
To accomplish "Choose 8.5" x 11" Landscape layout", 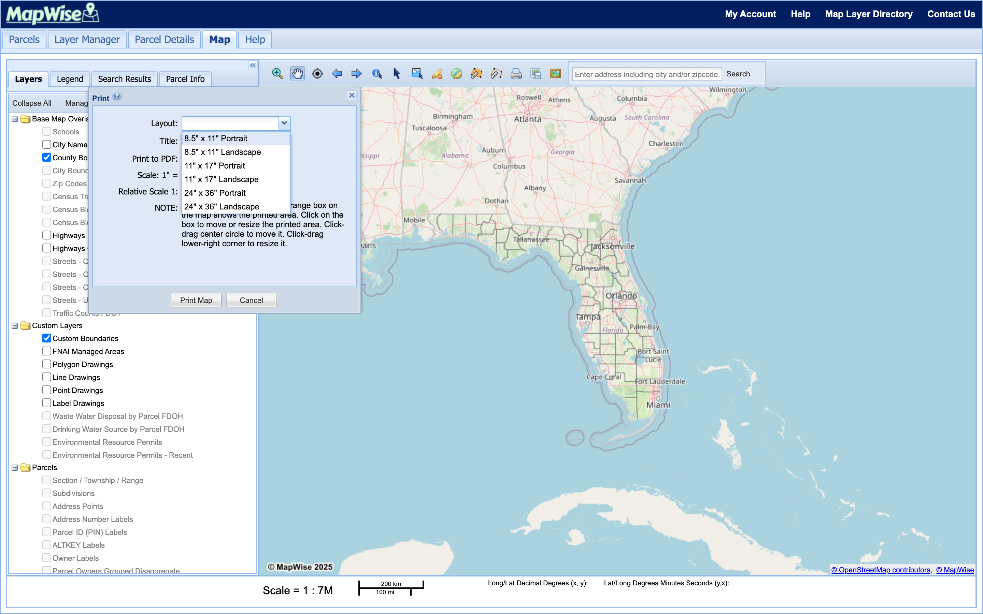I will click(x=236, y=152).
